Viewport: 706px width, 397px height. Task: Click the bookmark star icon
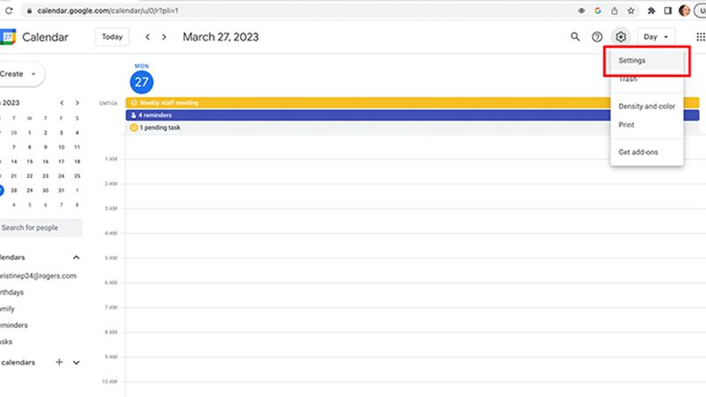click(630, 10)
